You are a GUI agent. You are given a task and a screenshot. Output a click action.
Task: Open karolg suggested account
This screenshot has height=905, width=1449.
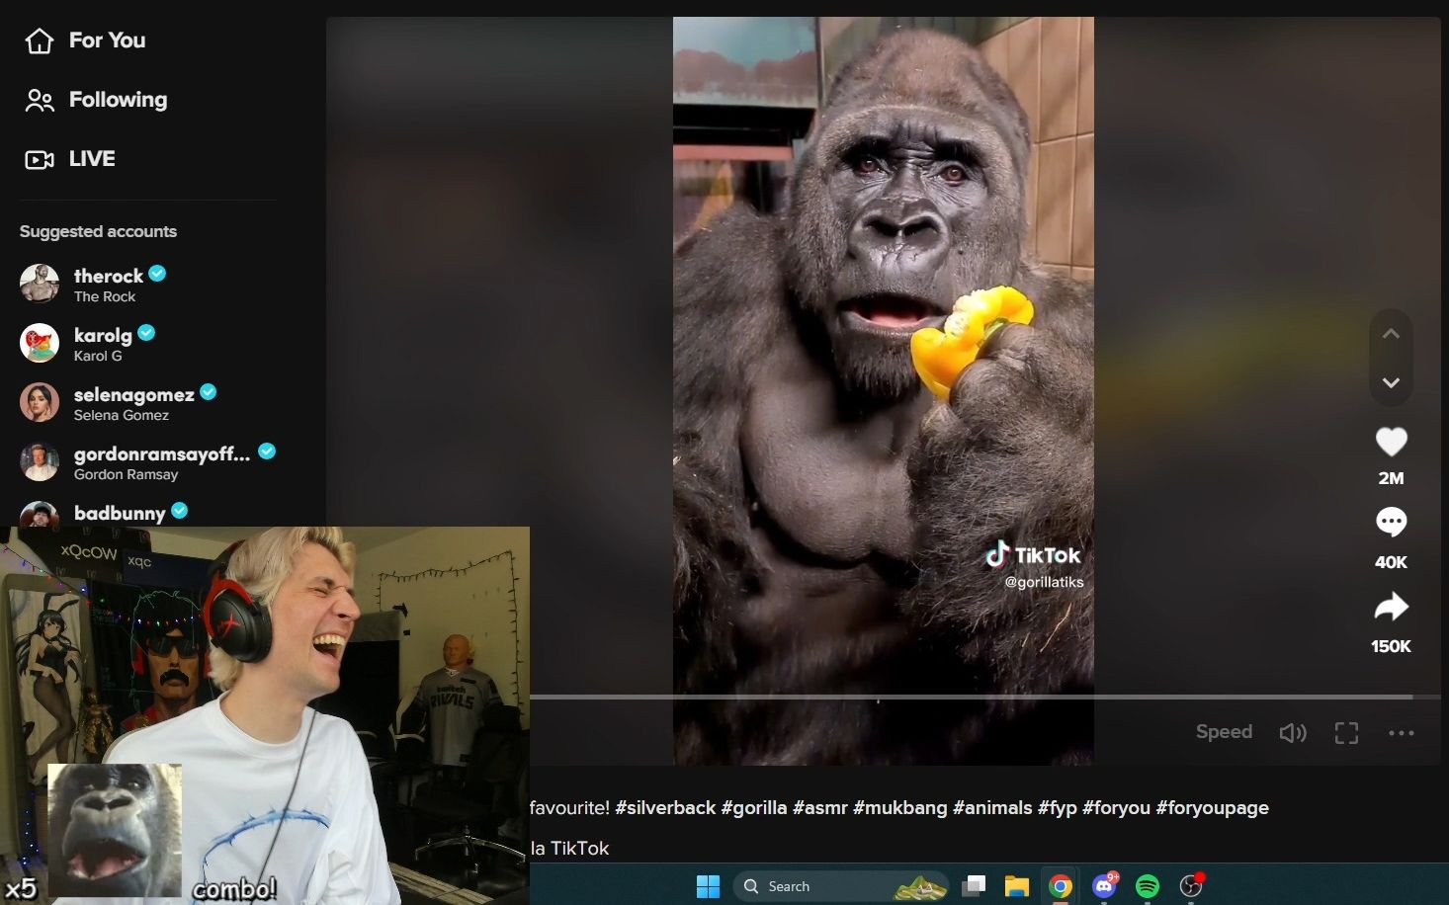click(x=89, y=343)
